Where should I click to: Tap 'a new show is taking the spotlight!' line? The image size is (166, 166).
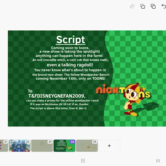[70, 52]
